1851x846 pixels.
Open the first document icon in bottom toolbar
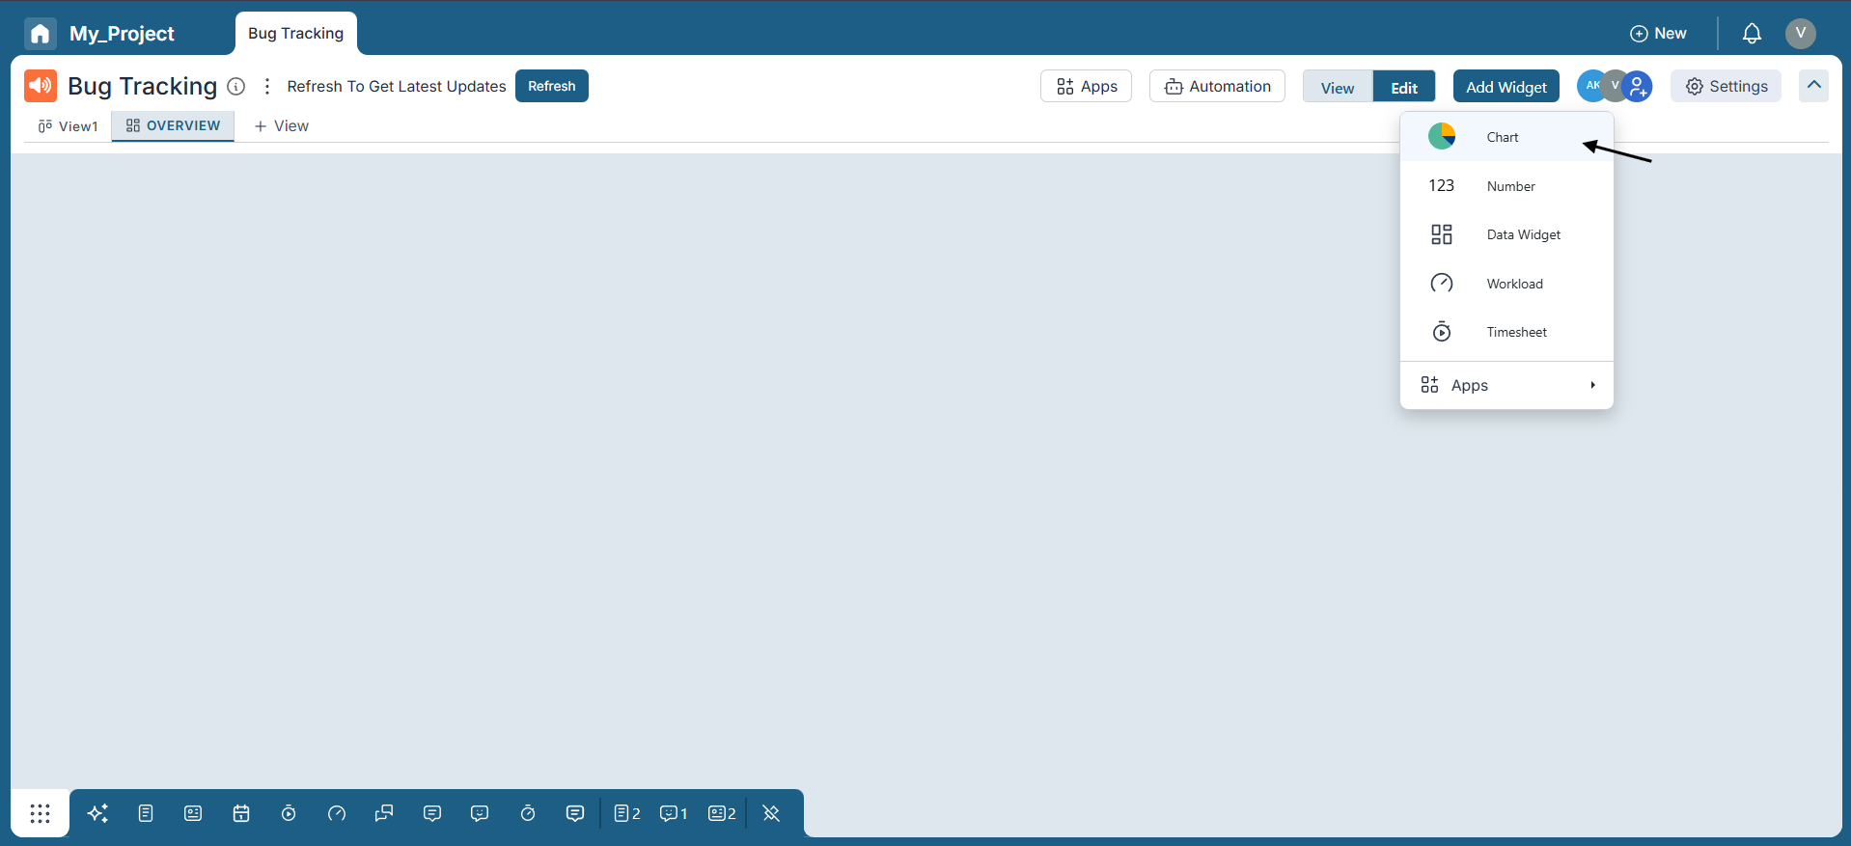[x=146, y=813]
